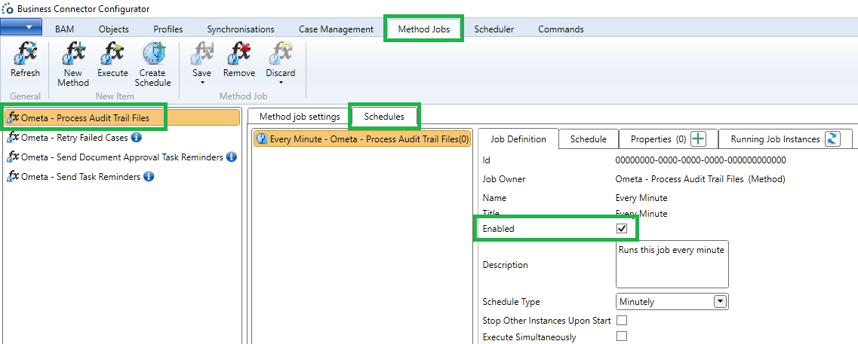Open the Save dropdown arrow

(x=202, y=83)
